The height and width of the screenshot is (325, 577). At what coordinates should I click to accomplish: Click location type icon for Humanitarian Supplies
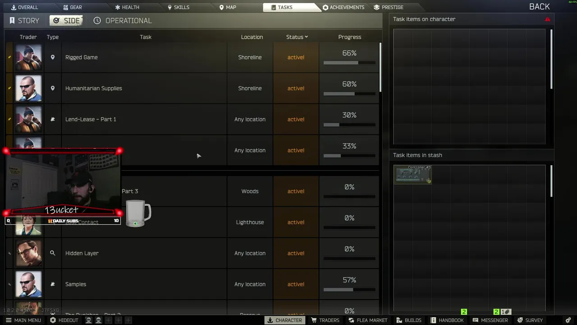[53, 88]
